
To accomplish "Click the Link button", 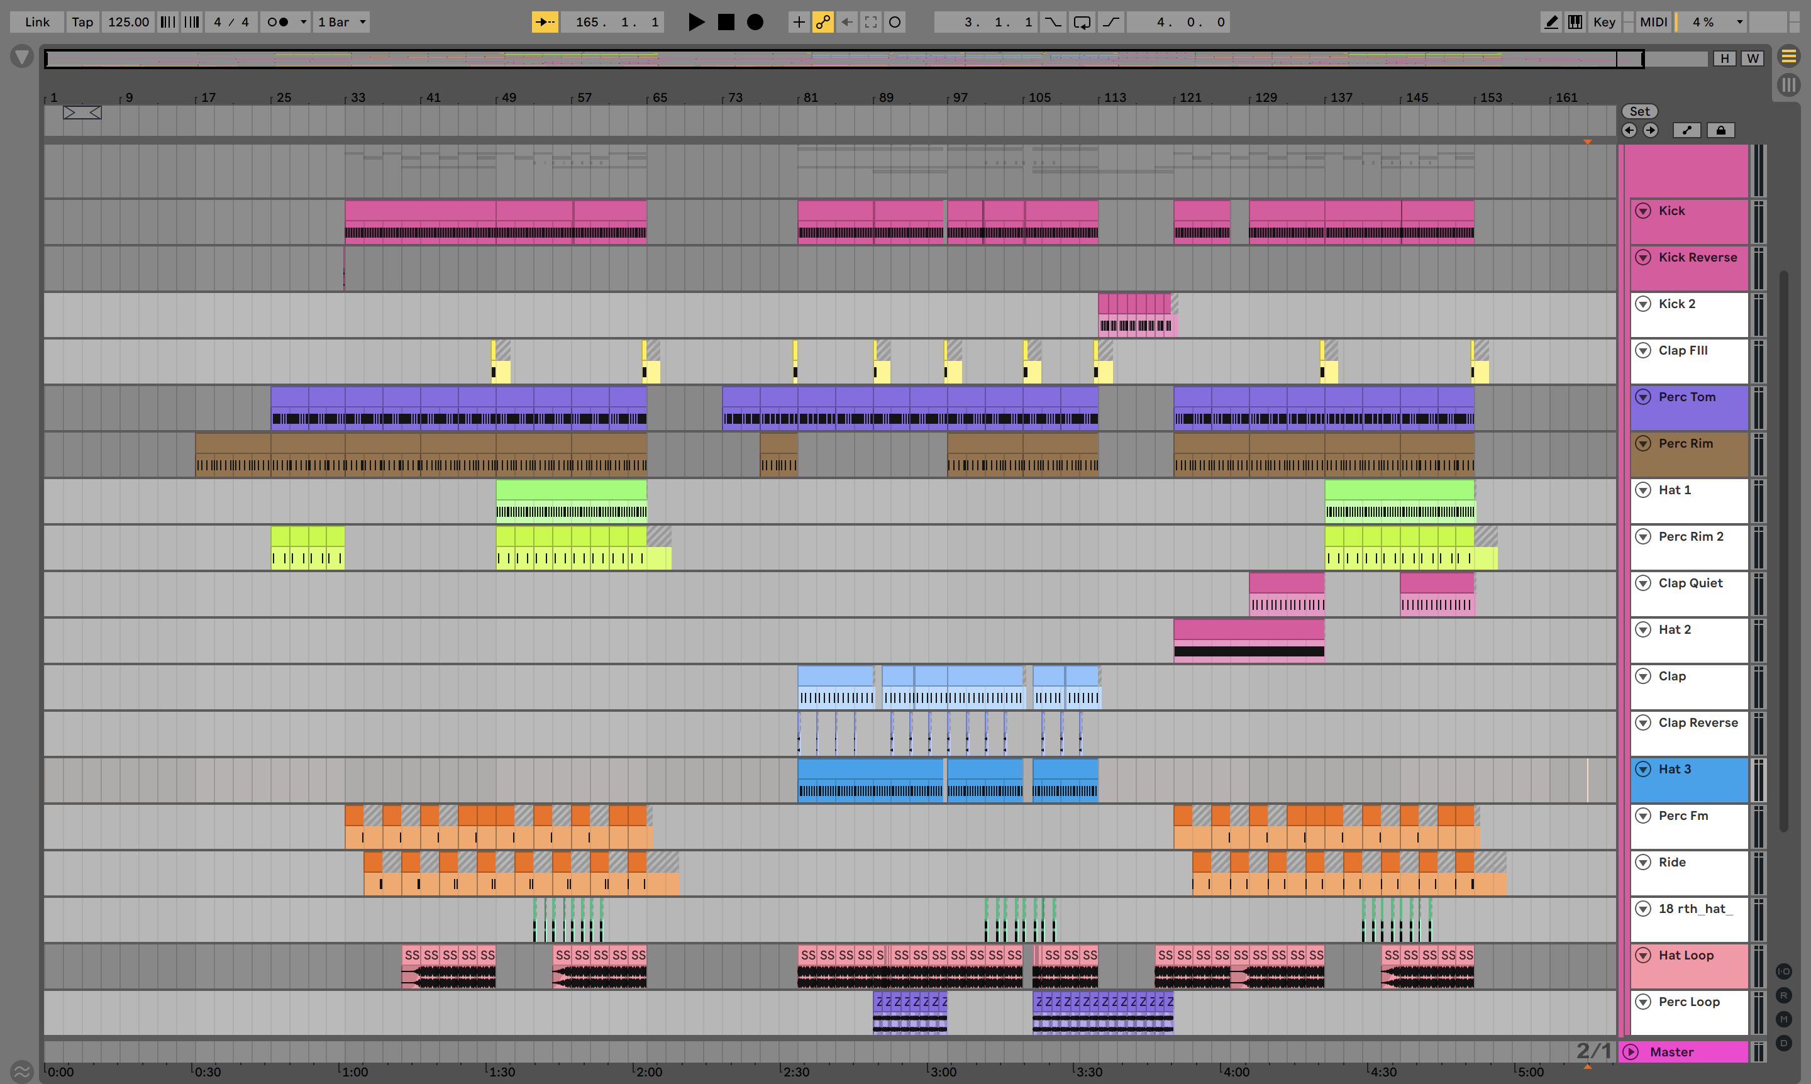I will [x=37, y=22].
